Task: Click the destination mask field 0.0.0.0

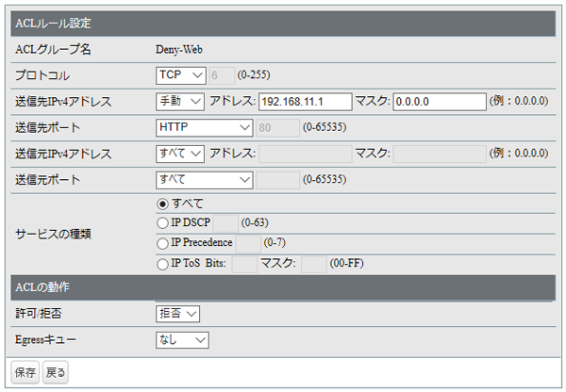Action: (439, 101)
